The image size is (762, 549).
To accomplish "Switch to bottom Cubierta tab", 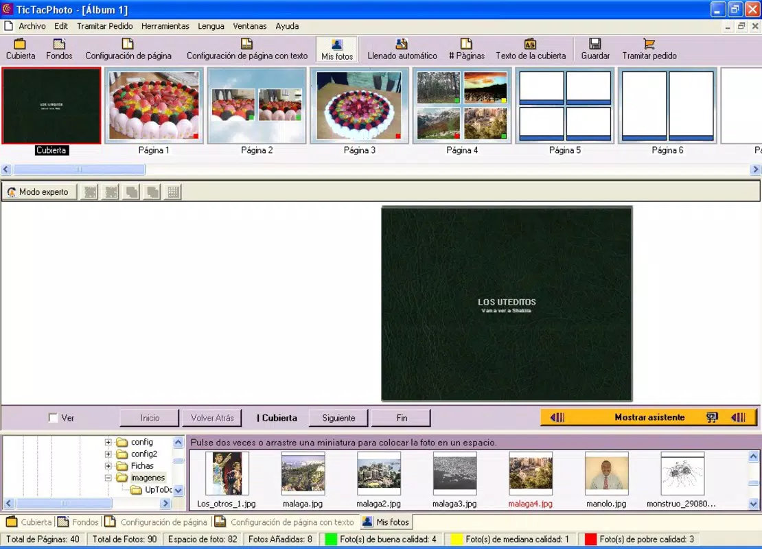I will [29, 522].
